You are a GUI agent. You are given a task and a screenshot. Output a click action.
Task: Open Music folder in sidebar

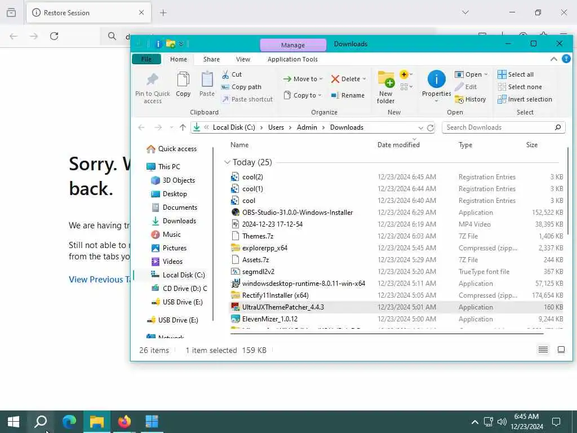coord(166,235)
